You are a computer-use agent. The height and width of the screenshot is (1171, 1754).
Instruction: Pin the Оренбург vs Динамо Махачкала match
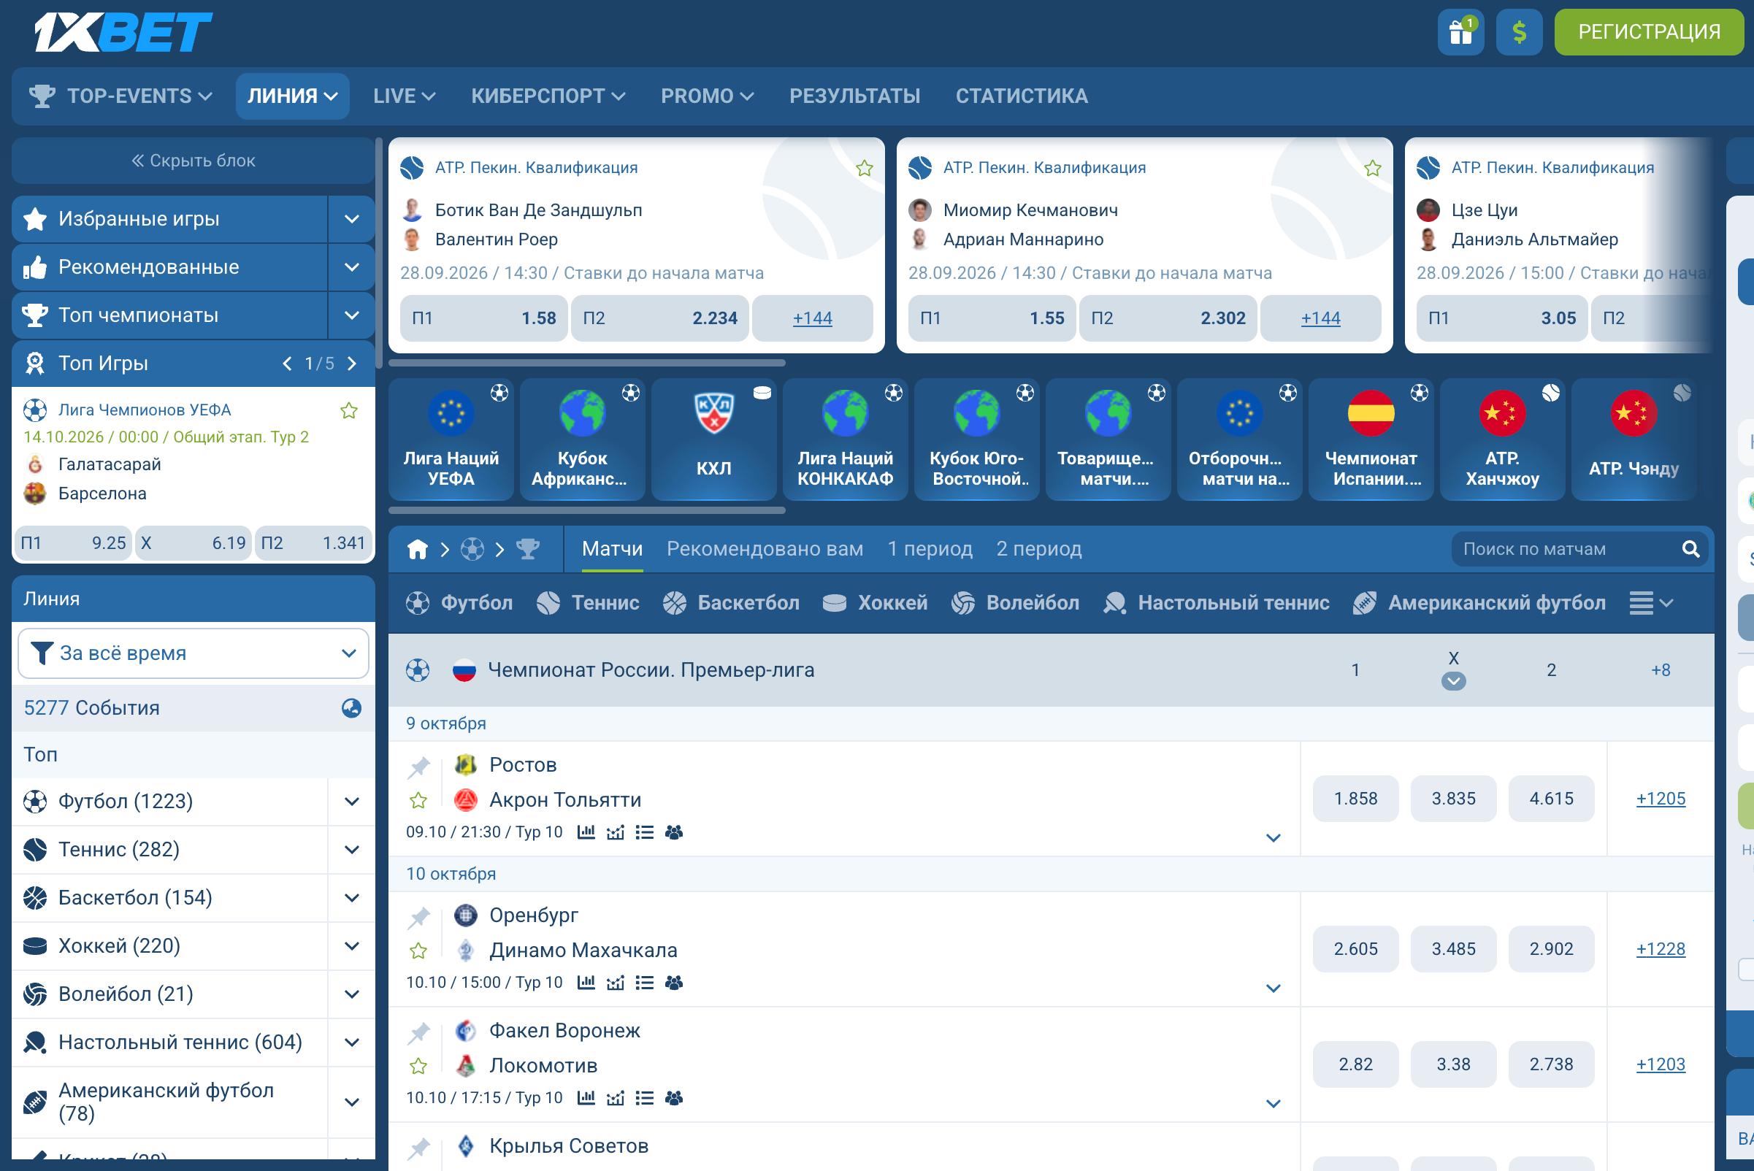[x=418, y=916]
